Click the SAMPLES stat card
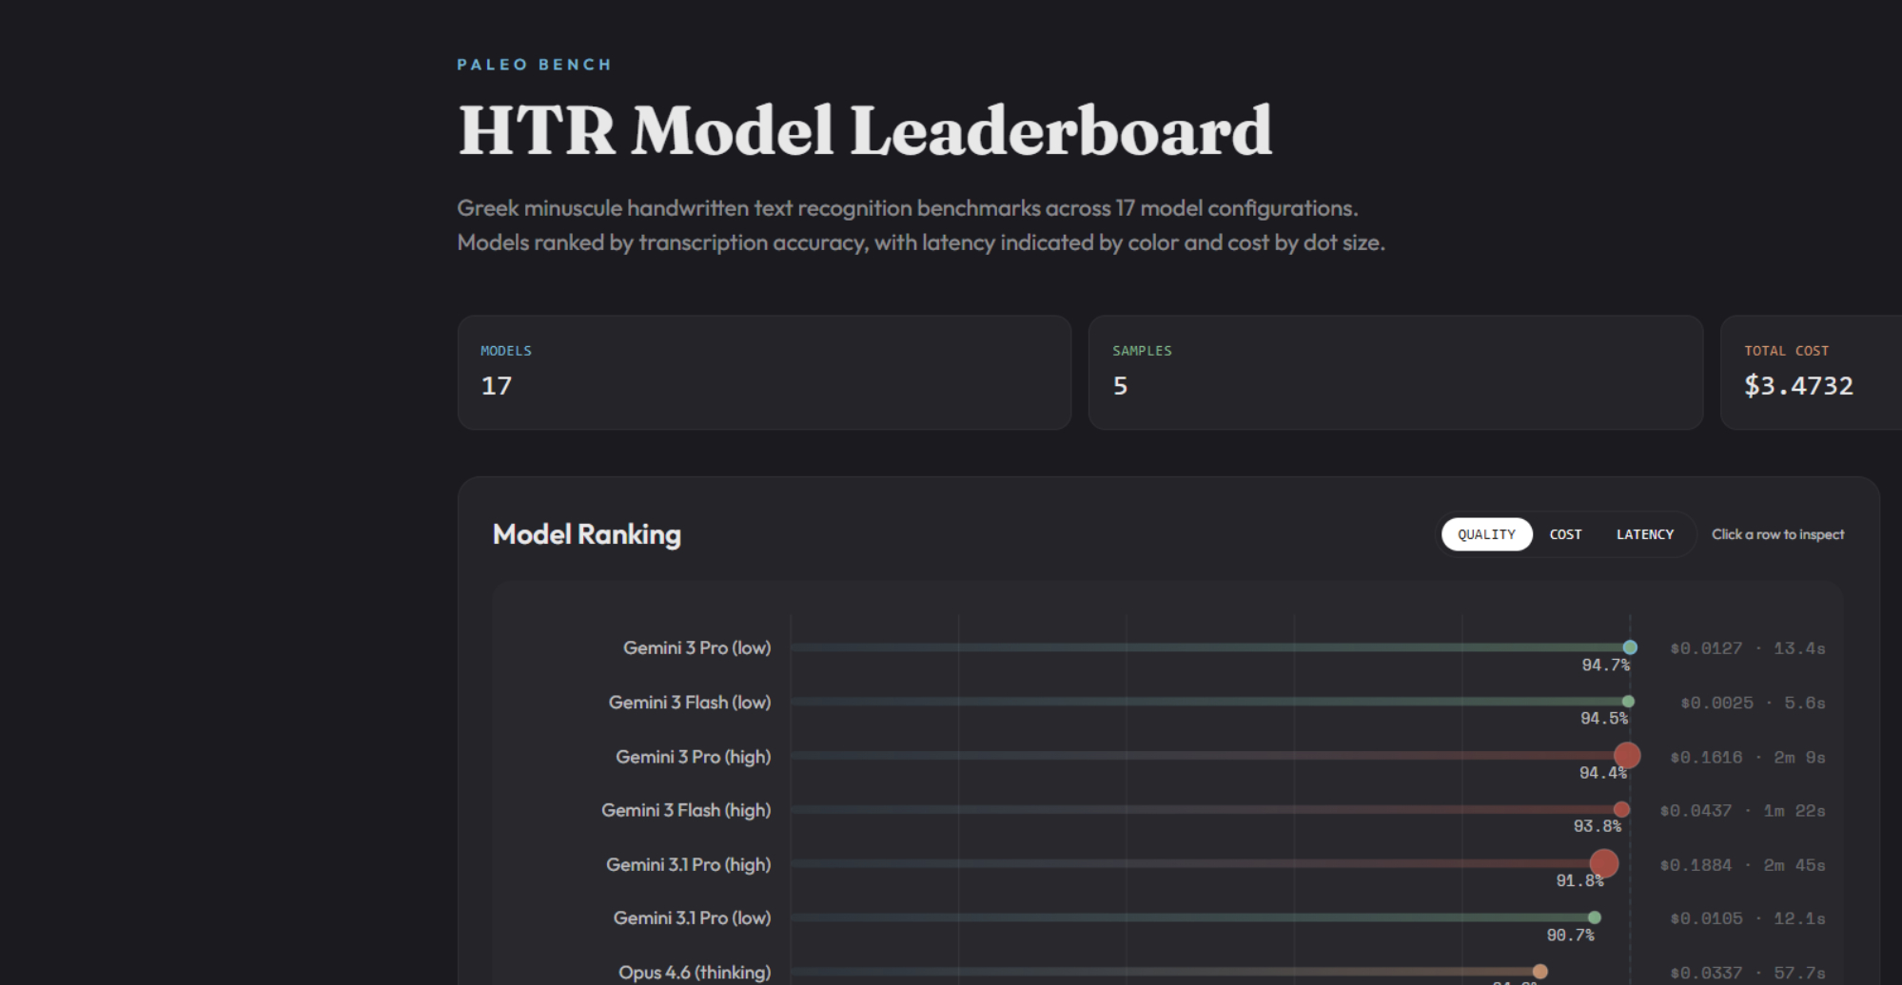 (x=1395, y=373)
